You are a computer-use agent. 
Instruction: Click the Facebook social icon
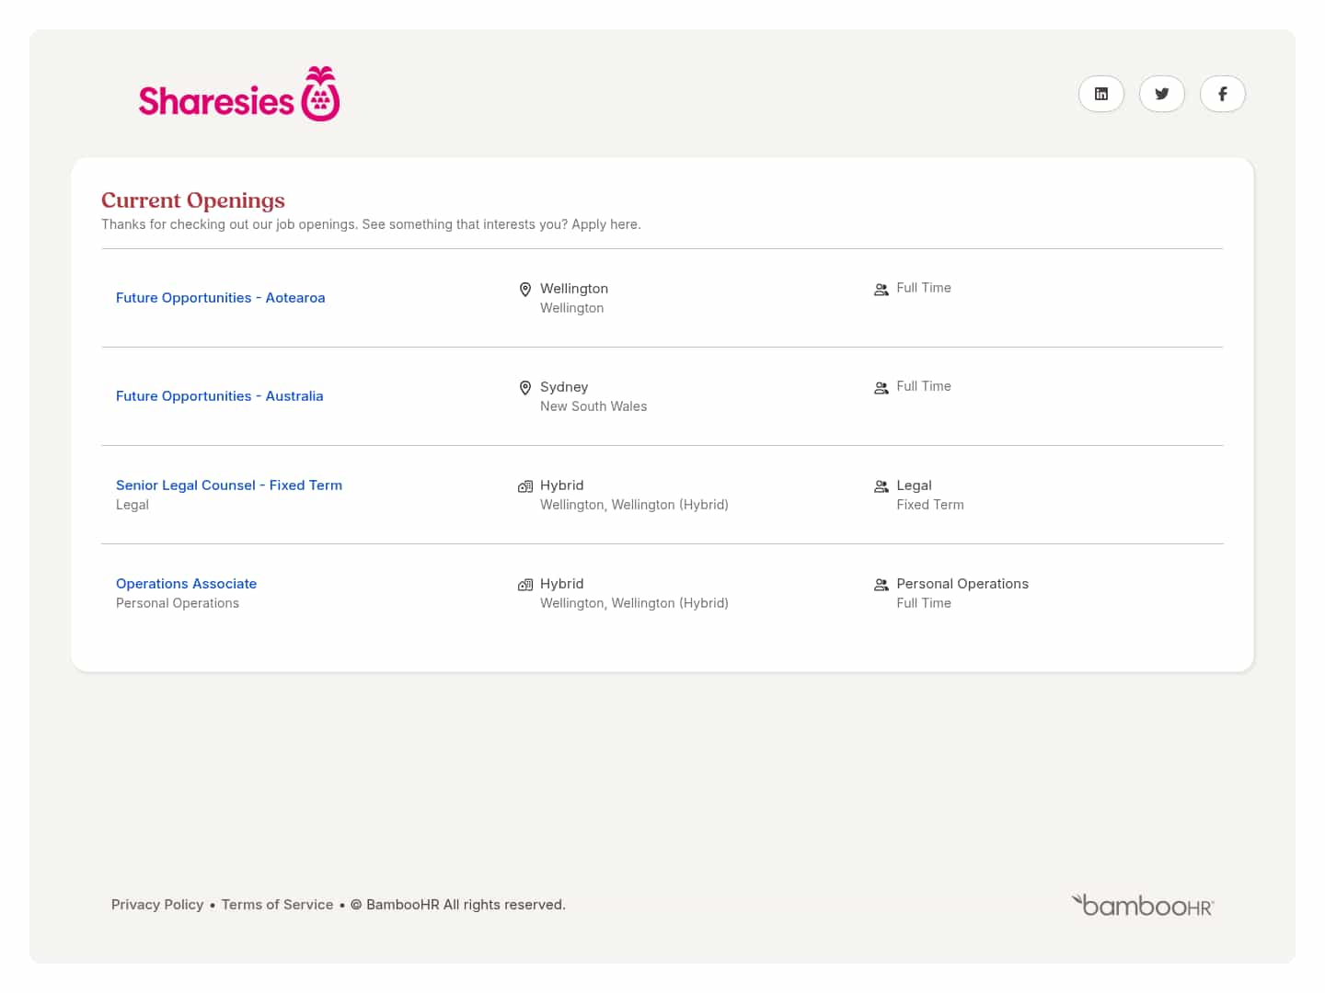1222,93
